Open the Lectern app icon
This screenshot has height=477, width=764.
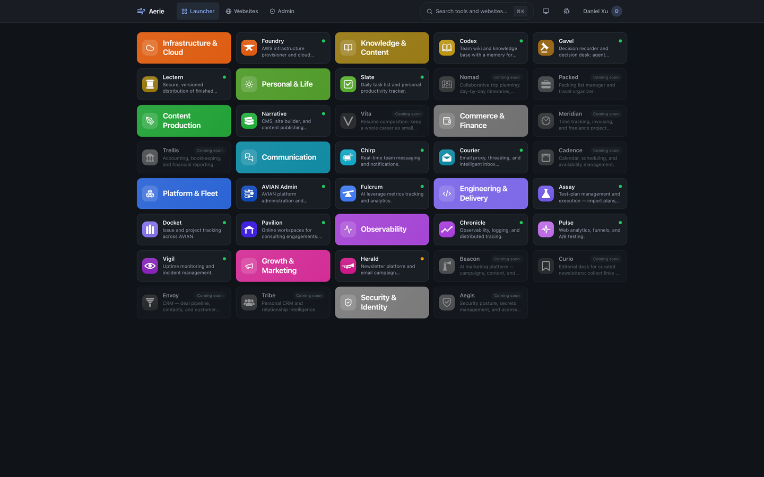pyautogui.click(x=150, y=84)
